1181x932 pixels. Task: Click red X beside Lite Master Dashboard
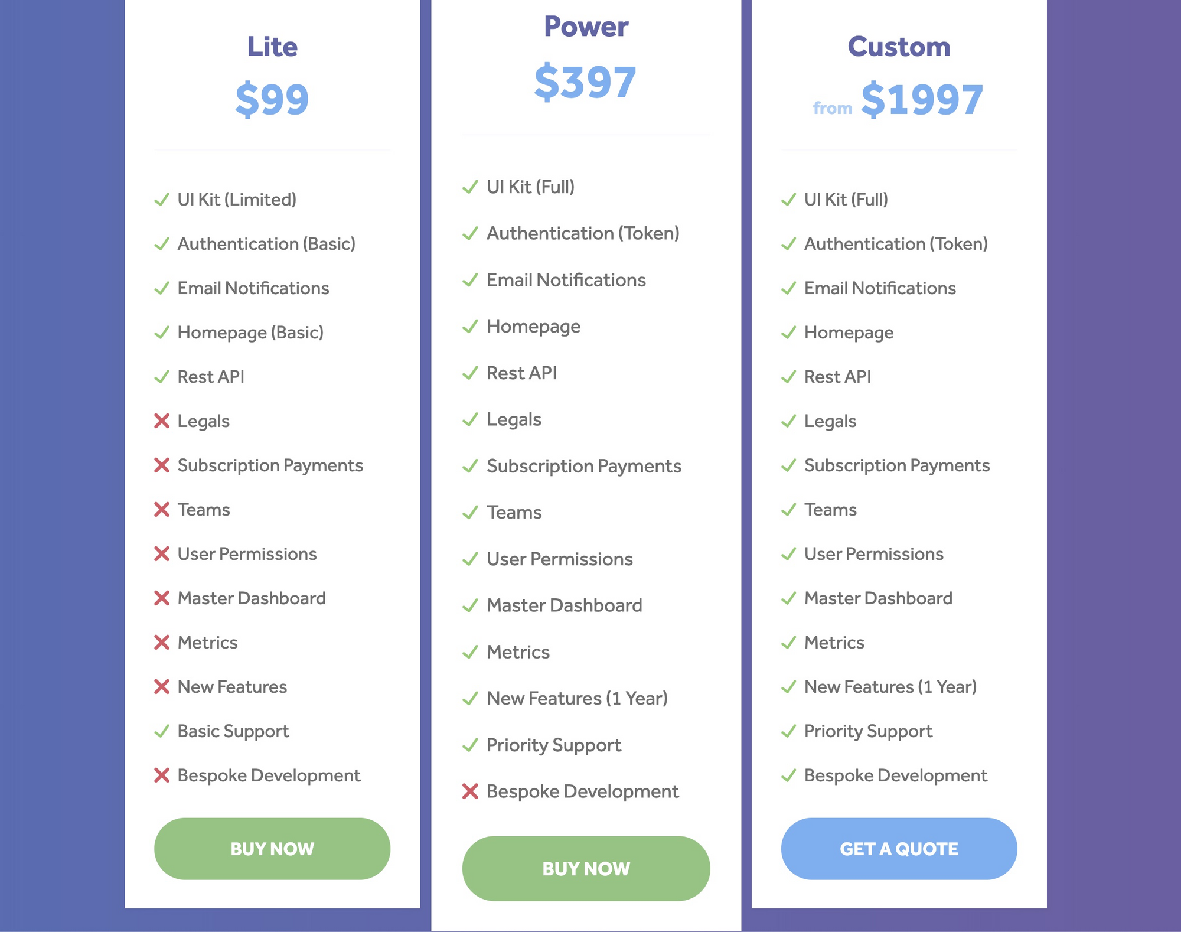coord(161,598)
